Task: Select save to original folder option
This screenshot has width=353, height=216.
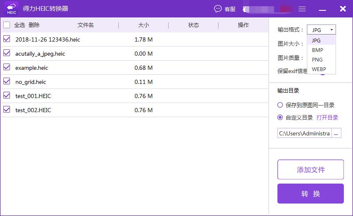Action: coord(280,105)
